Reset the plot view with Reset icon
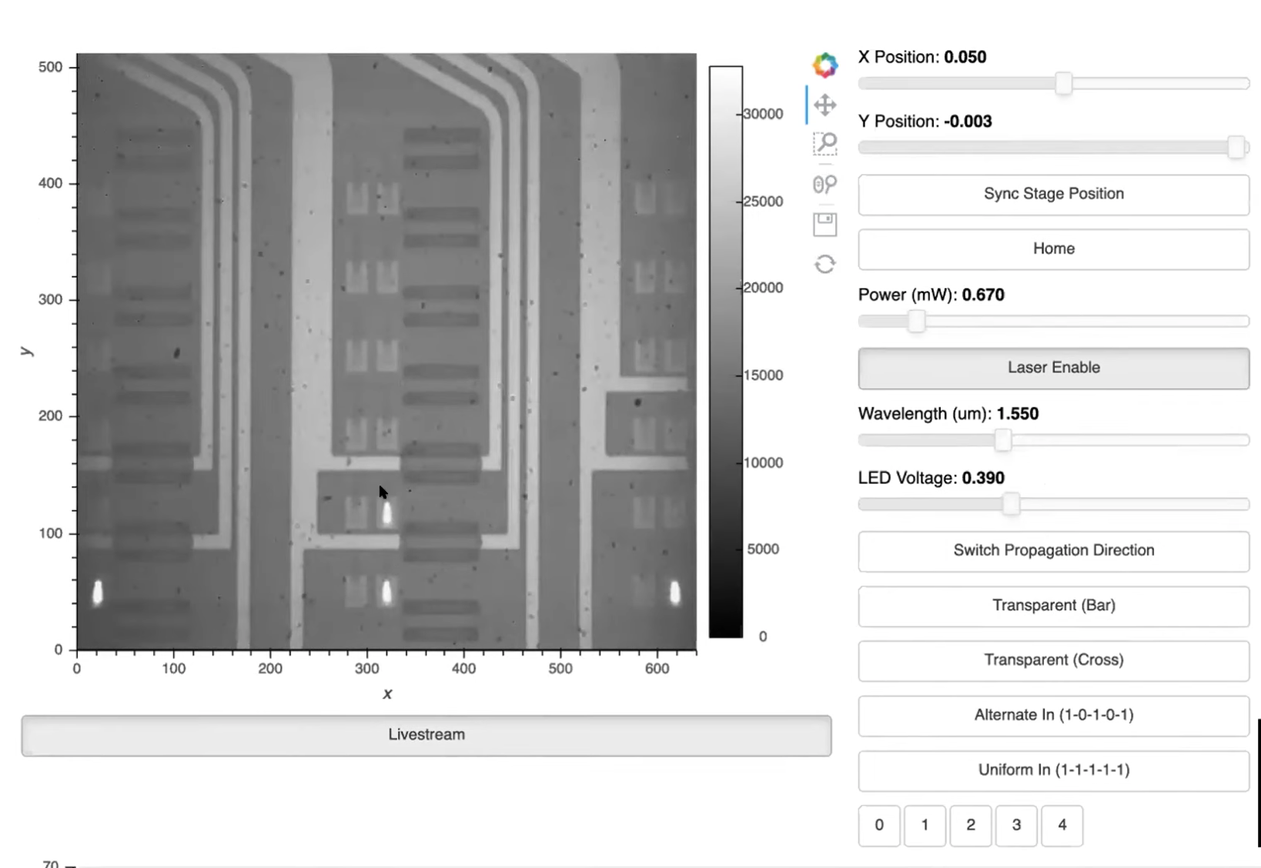This screenshot has height=868, width=1261. tap(824, 265)
